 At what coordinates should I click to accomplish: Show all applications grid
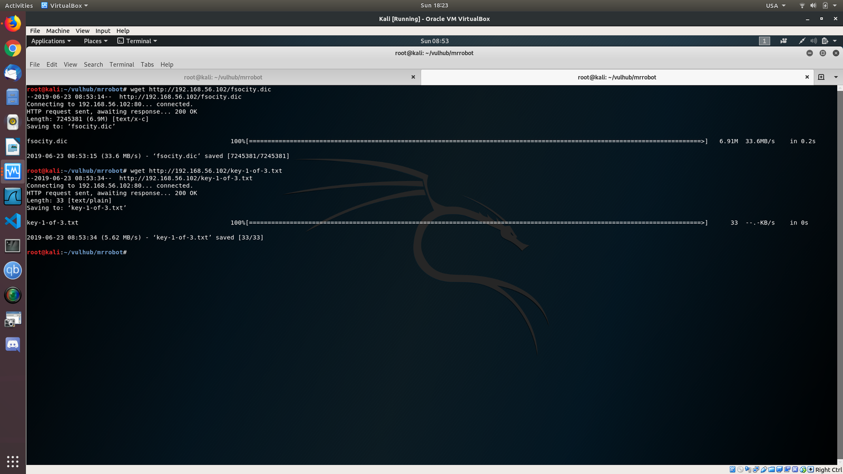13,461
